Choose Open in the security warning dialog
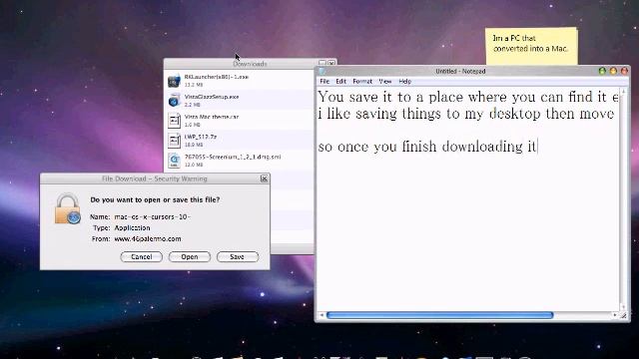 click(190, 257)
